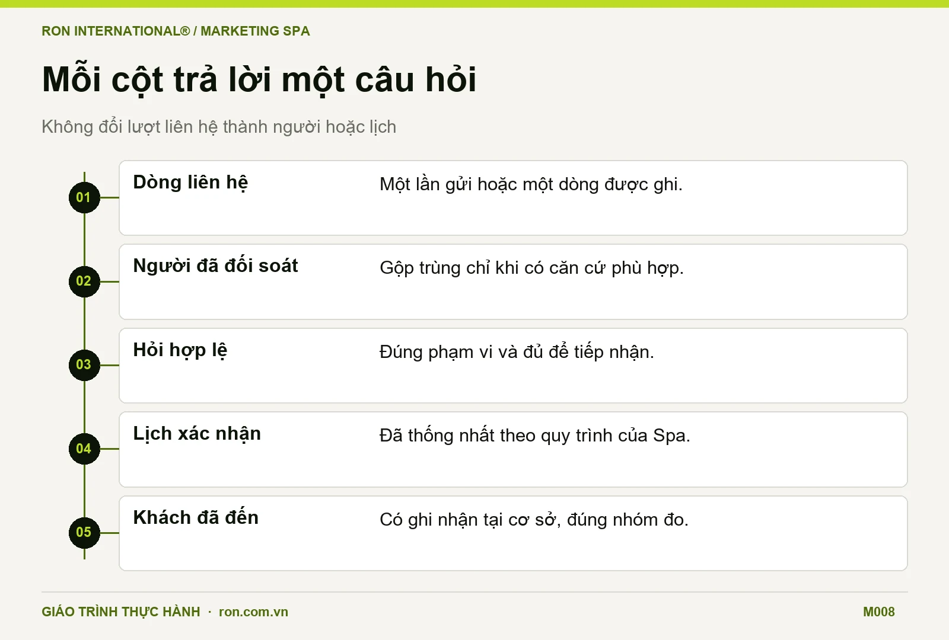949x640 pixels.
Task: Click subtitle 'Không đổi lượt liên hệ thành người hoặc lịch'
Action: pyautogui.click(x=219, y=127)
